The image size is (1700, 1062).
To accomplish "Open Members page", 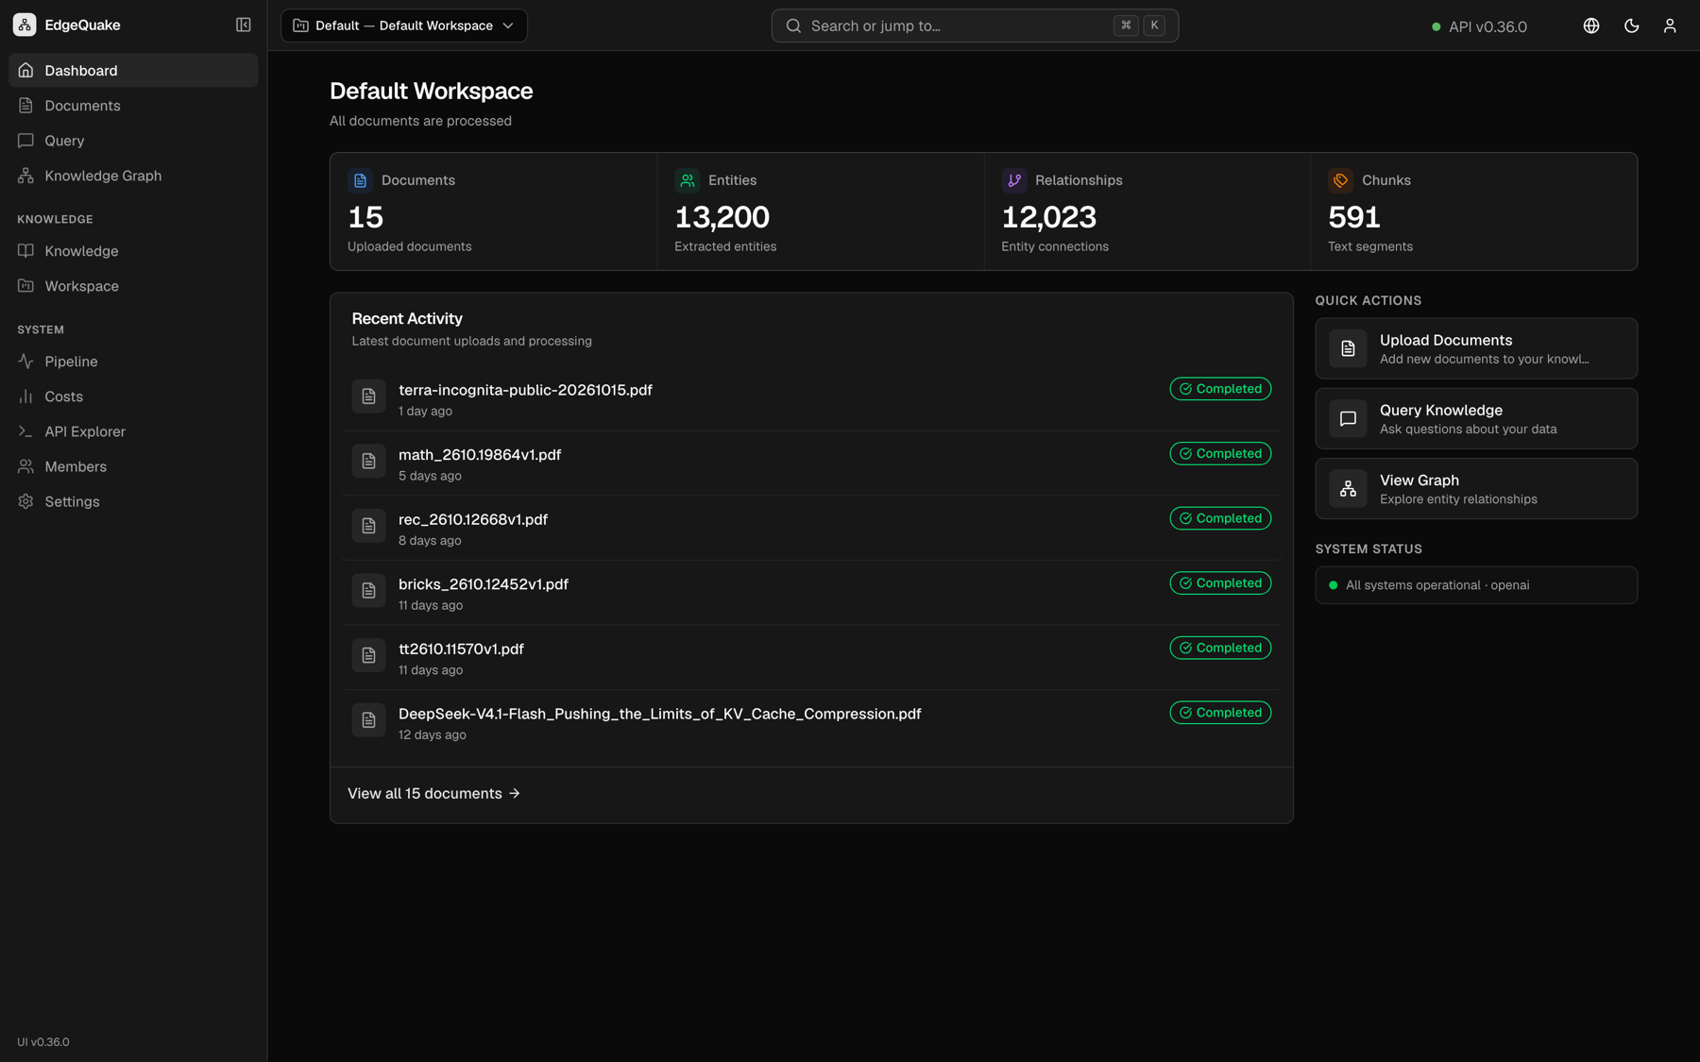I will point(133,466).
